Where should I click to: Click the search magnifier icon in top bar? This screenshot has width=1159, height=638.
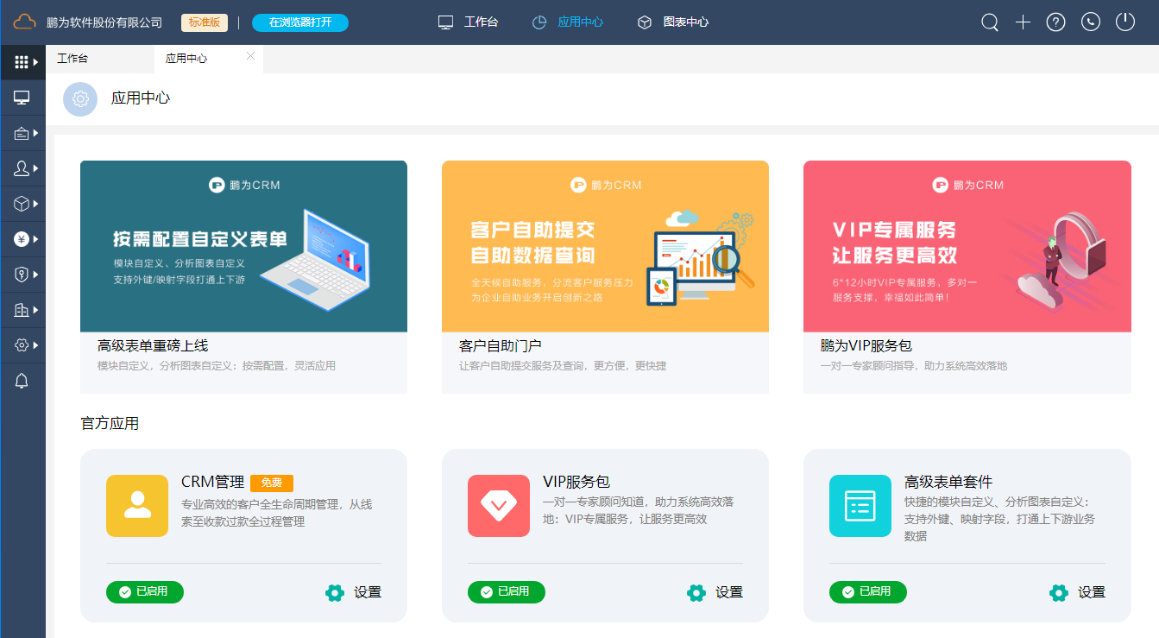[x=990, y=22]
